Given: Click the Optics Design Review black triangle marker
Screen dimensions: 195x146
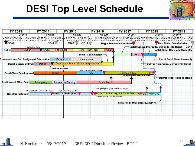Looking at the screenshot, I should coord(41,50).
